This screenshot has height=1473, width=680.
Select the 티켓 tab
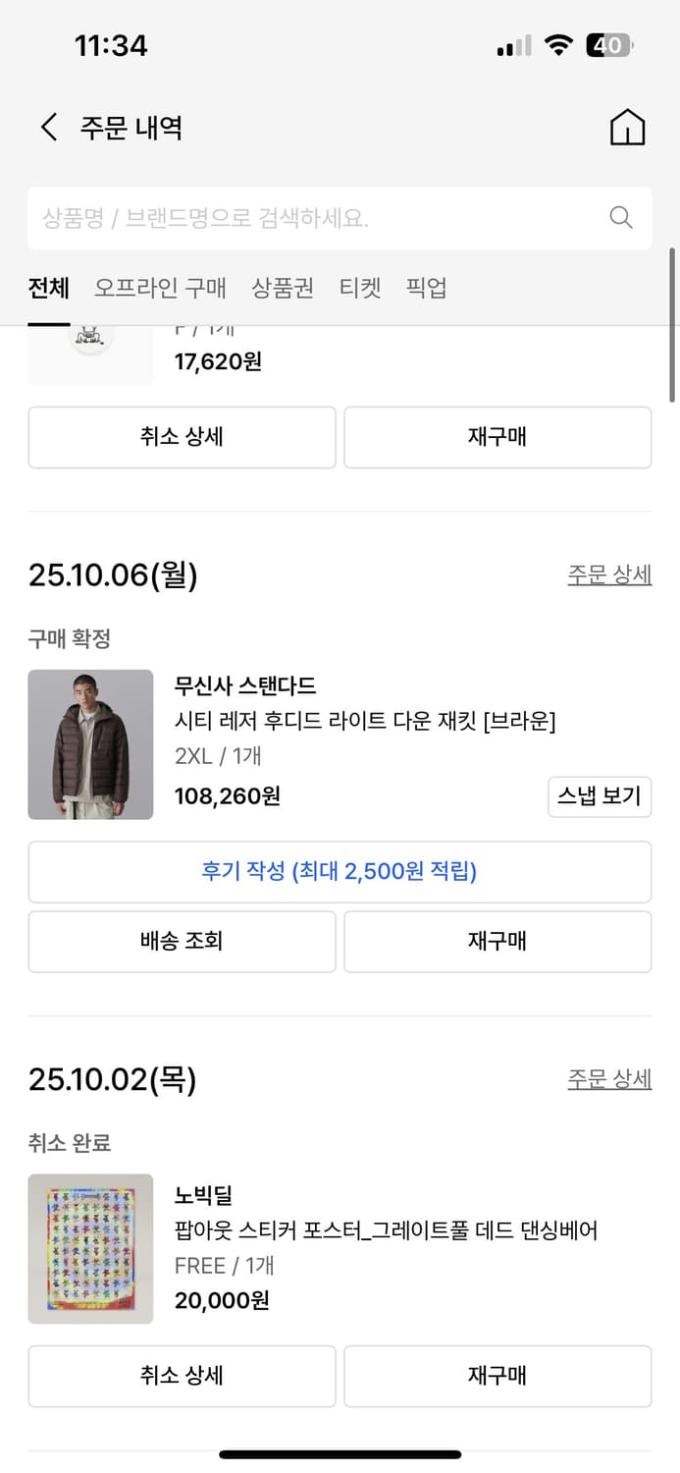click(359, 288)
